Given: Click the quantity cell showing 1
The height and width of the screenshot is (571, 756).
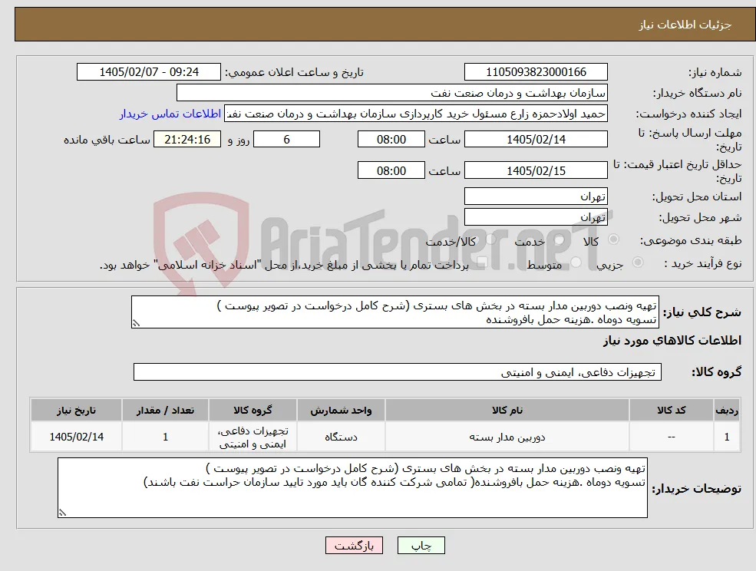Looking at the screenshot, I should [165, 437].
